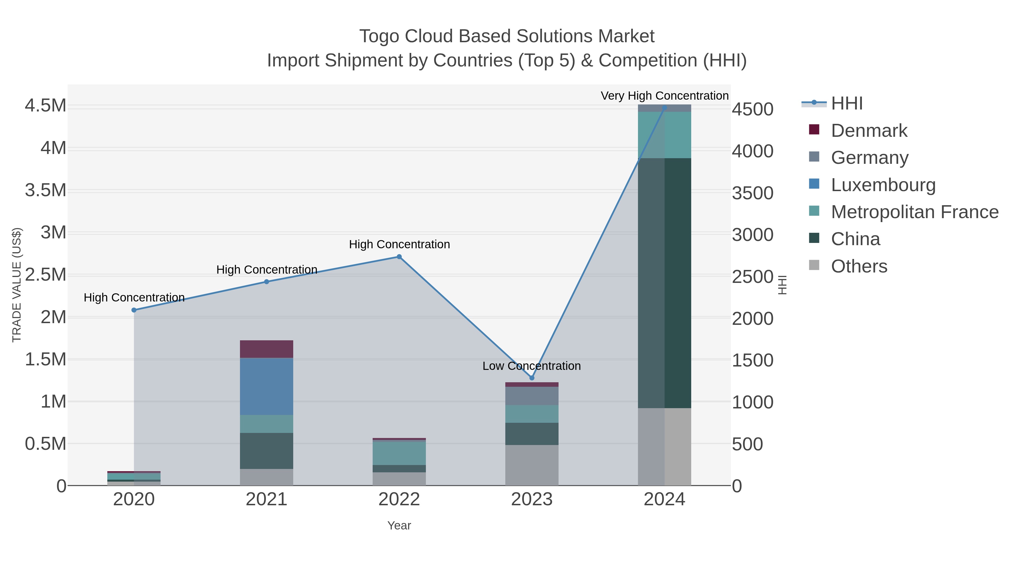Click the 'Very High Concentration' annotation
Screen dimensions: 1014x570
664,96
